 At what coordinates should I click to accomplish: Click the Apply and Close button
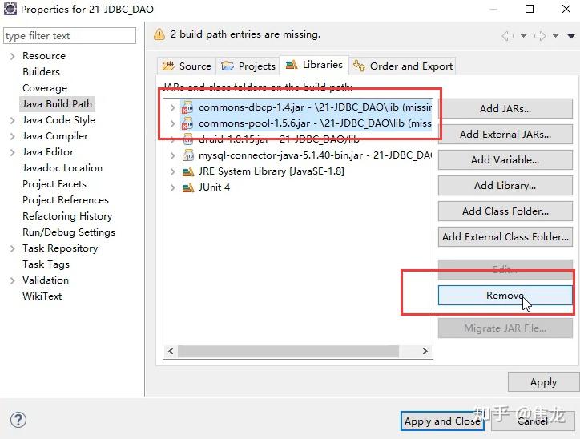pyautogui.click(x=442, y=421)
